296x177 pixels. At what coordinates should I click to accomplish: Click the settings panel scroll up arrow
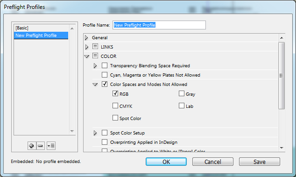[282, 38]
